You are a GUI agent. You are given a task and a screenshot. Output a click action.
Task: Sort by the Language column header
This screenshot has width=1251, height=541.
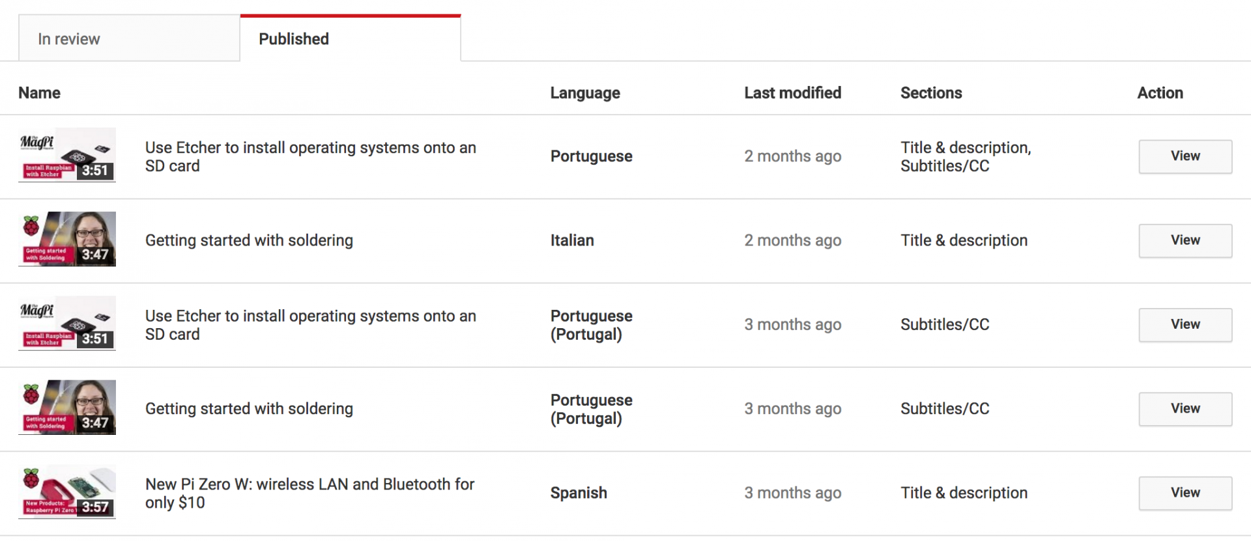(x=584, y=93)
